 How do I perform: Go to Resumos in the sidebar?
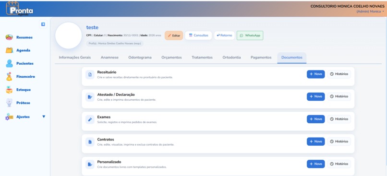24,37
